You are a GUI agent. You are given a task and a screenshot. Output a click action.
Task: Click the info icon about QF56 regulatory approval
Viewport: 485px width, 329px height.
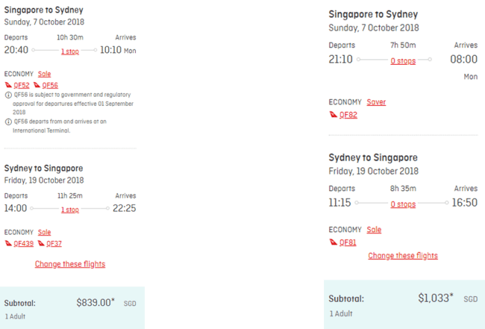(x=8, y=95)
